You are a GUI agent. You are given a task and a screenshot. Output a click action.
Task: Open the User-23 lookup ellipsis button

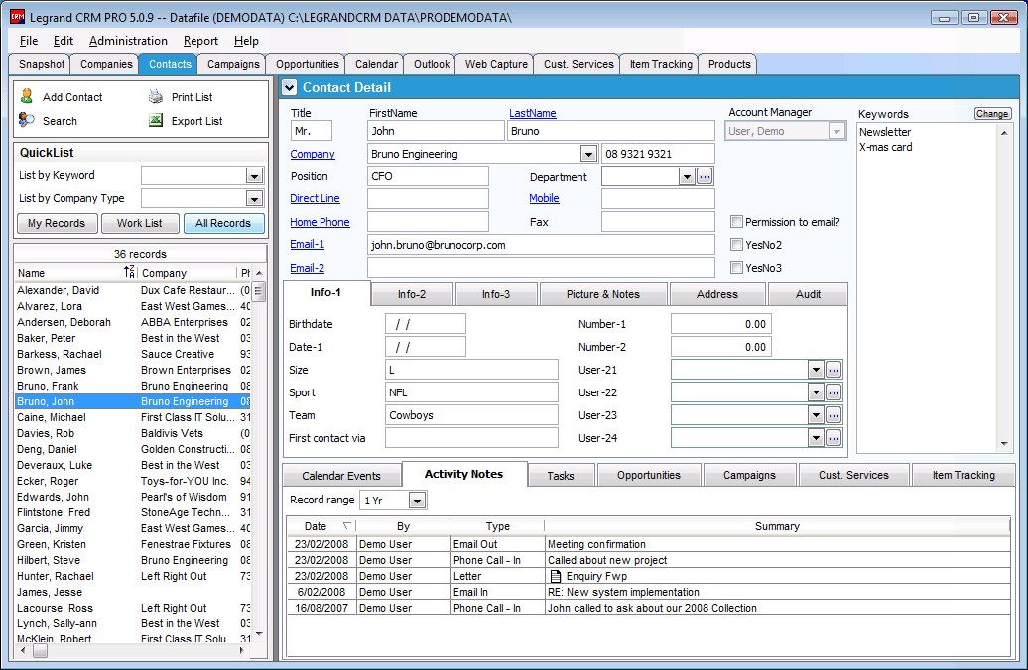pyautogui.click(x=834, y=415)
